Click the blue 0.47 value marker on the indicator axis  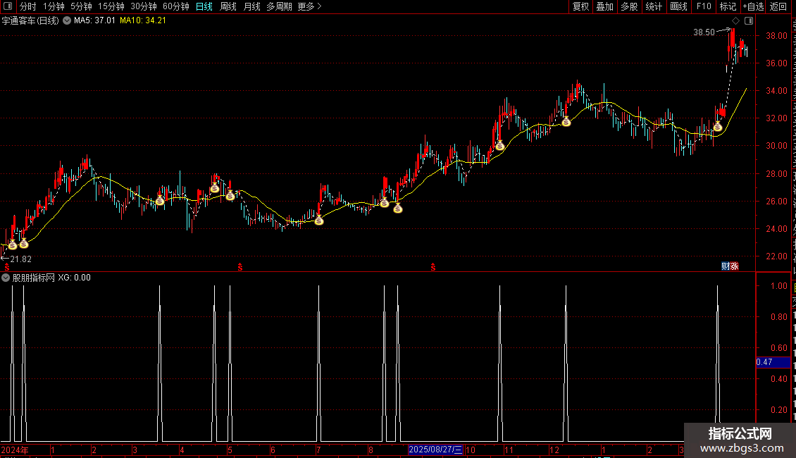click(773, 362)
